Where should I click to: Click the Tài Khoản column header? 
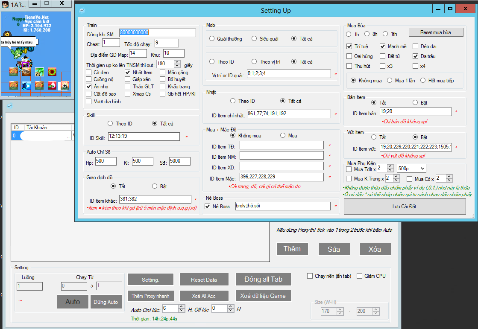point(37,127)
